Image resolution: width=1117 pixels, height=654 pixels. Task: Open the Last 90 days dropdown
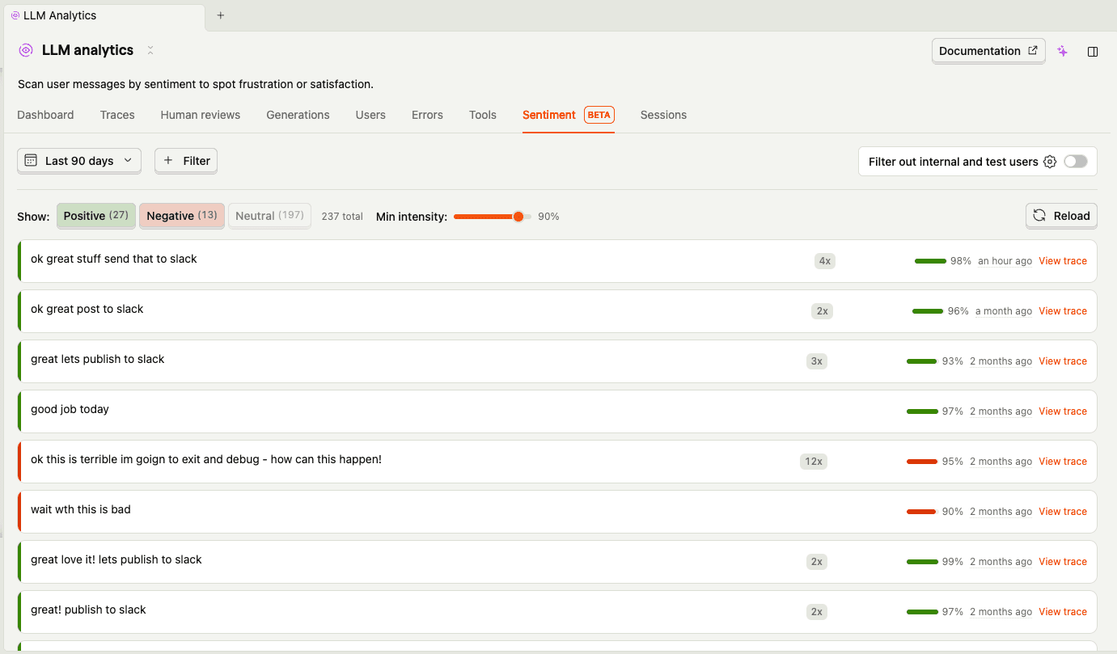pos(78,161)
